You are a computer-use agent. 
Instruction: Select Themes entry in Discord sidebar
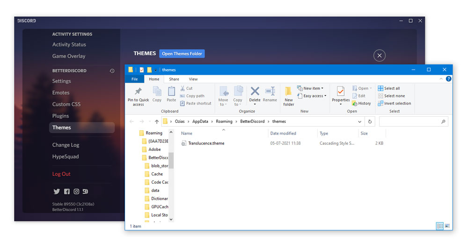(x=82, y=128)
